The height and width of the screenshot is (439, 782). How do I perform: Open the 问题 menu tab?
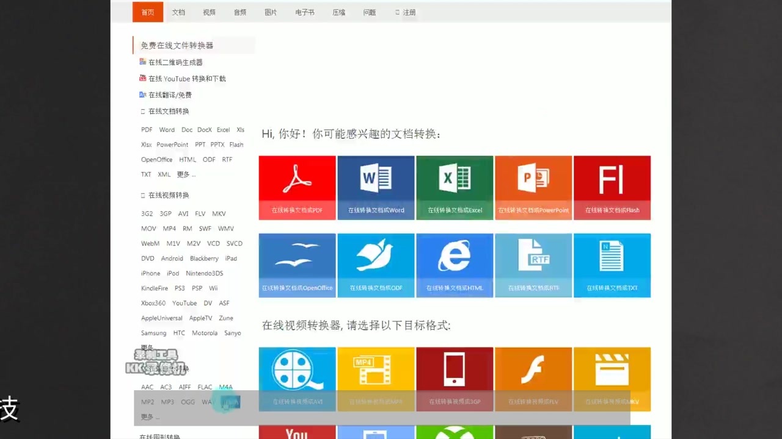point(370,12)
